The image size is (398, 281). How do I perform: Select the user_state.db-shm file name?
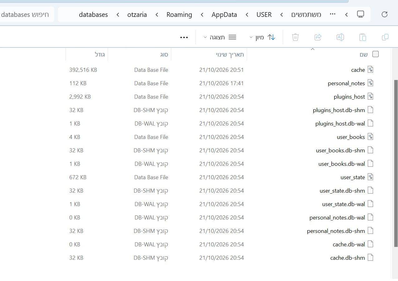coord(342,190)
